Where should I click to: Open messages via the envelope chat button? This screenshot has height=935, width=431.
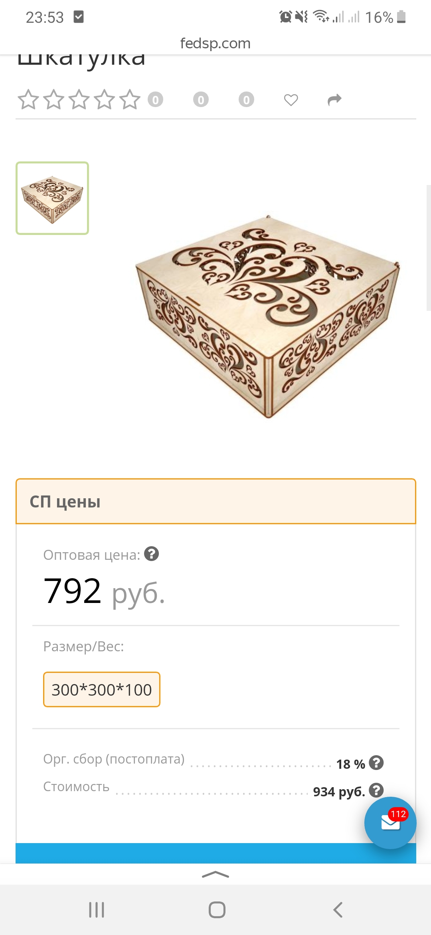point(390,823)
